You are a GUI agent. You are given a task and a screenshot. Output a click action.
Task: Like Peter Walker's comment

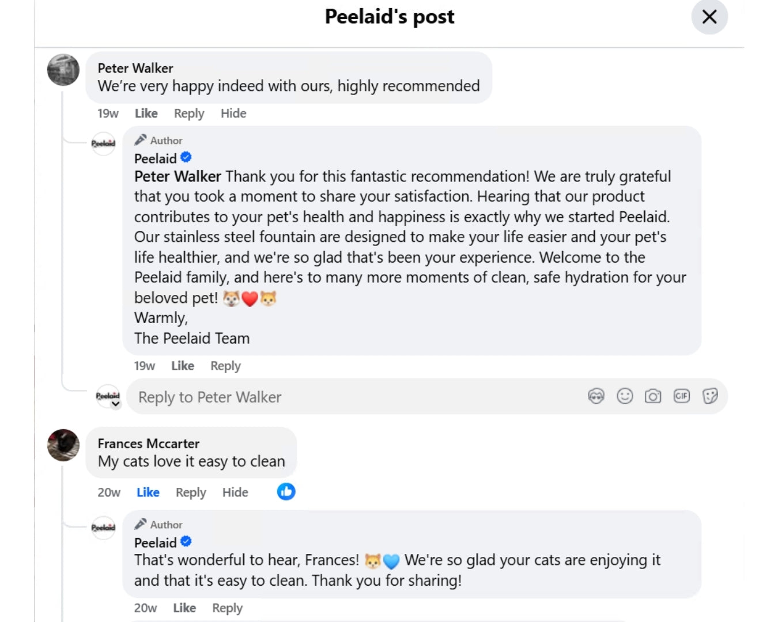click(x=146, y=113)
